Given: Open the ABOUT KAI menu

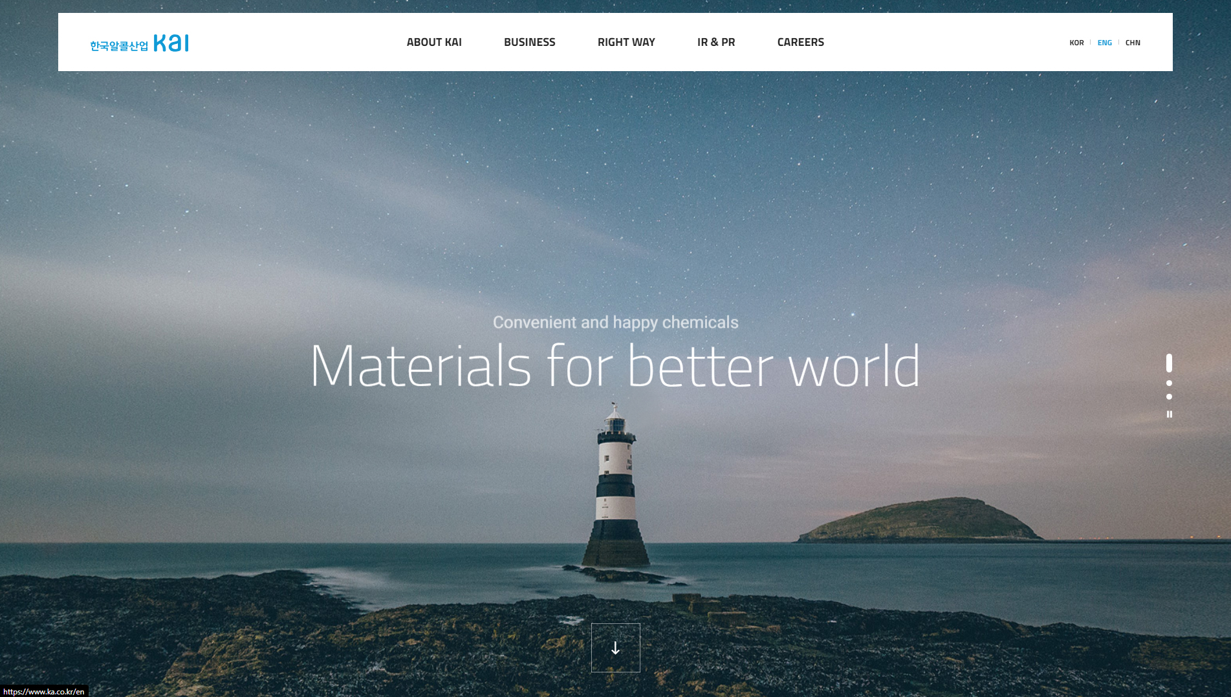Looking at the screenshot, I should click(x=434, y=42).
